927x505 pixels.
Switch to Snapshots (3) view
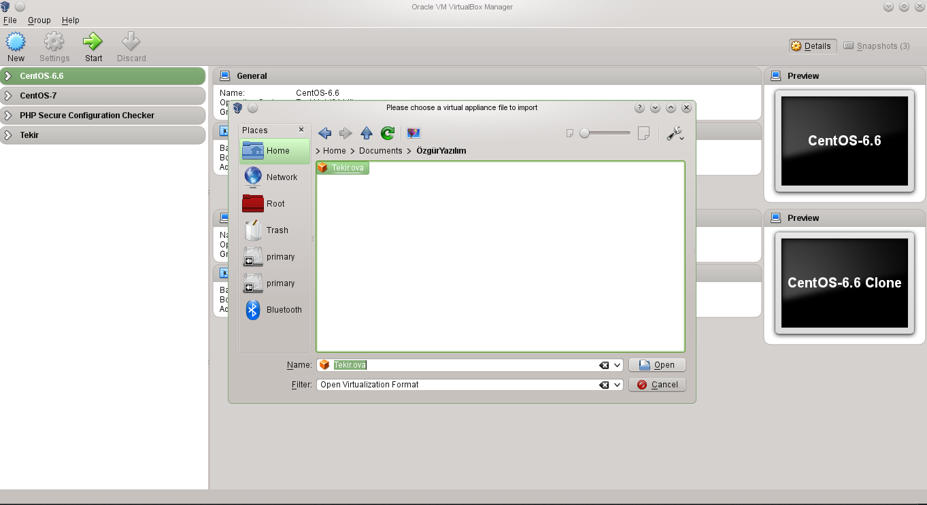(x=877, y=46)
